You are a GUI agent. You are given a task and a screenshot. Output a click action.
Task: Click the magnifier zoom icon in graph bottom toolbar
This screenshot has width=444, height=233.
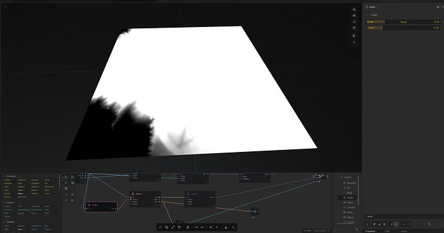click(167, 227)
